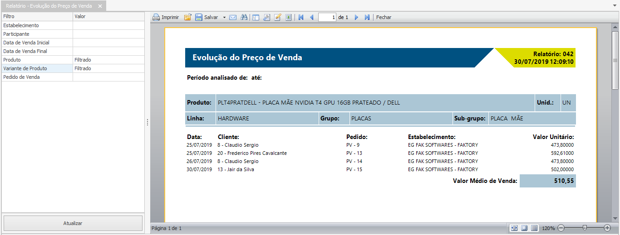Screen dimensions: 620x235
Task: Toggle whole page view mode
Action: (x=524, y=228)
